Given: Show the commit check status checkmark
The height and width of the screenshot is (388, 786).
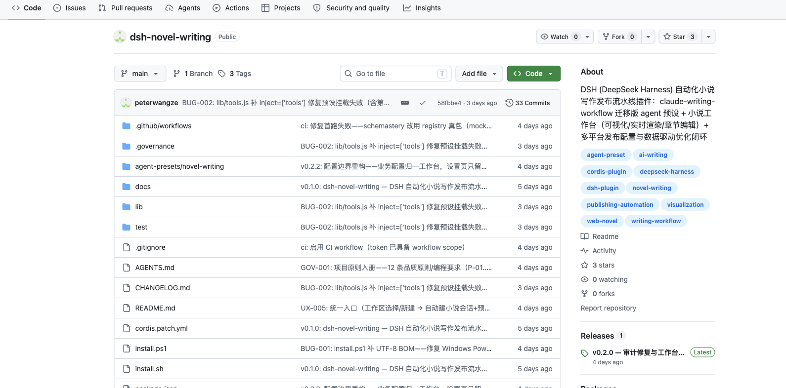Looking at the screenshot, I should click(423, 103).
